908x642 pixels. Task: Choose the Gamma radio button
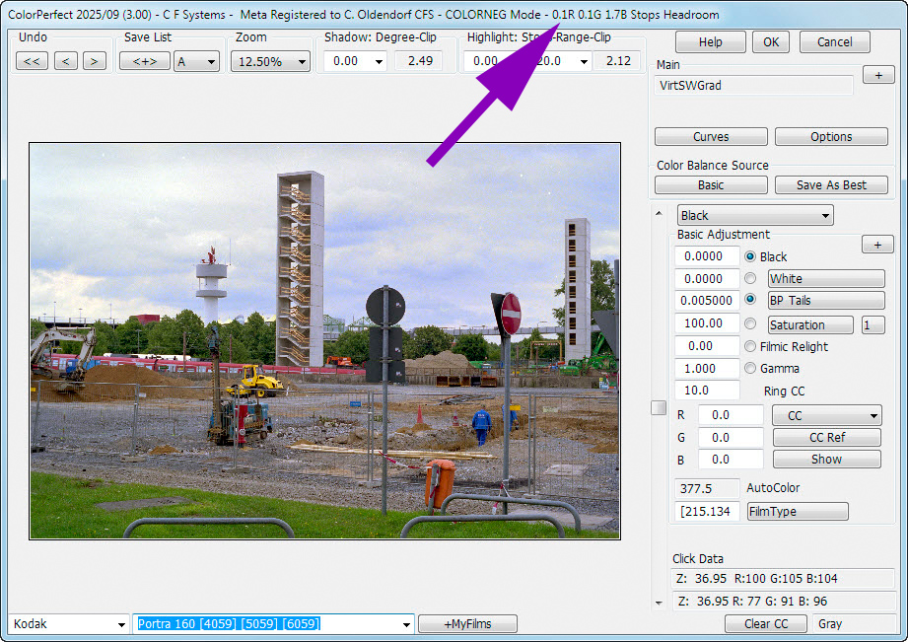point(751,368)
